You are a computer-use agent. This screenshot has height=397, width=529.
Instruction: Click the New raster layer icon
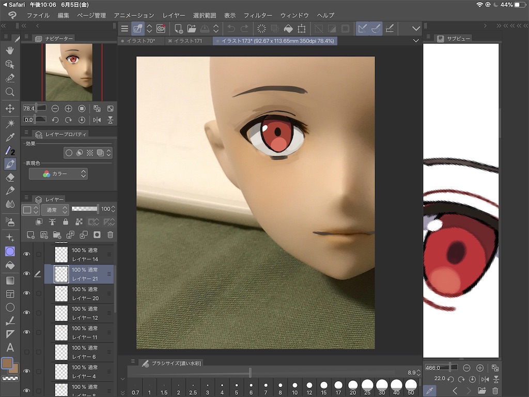pyautogui.click(x=30, y=235)
